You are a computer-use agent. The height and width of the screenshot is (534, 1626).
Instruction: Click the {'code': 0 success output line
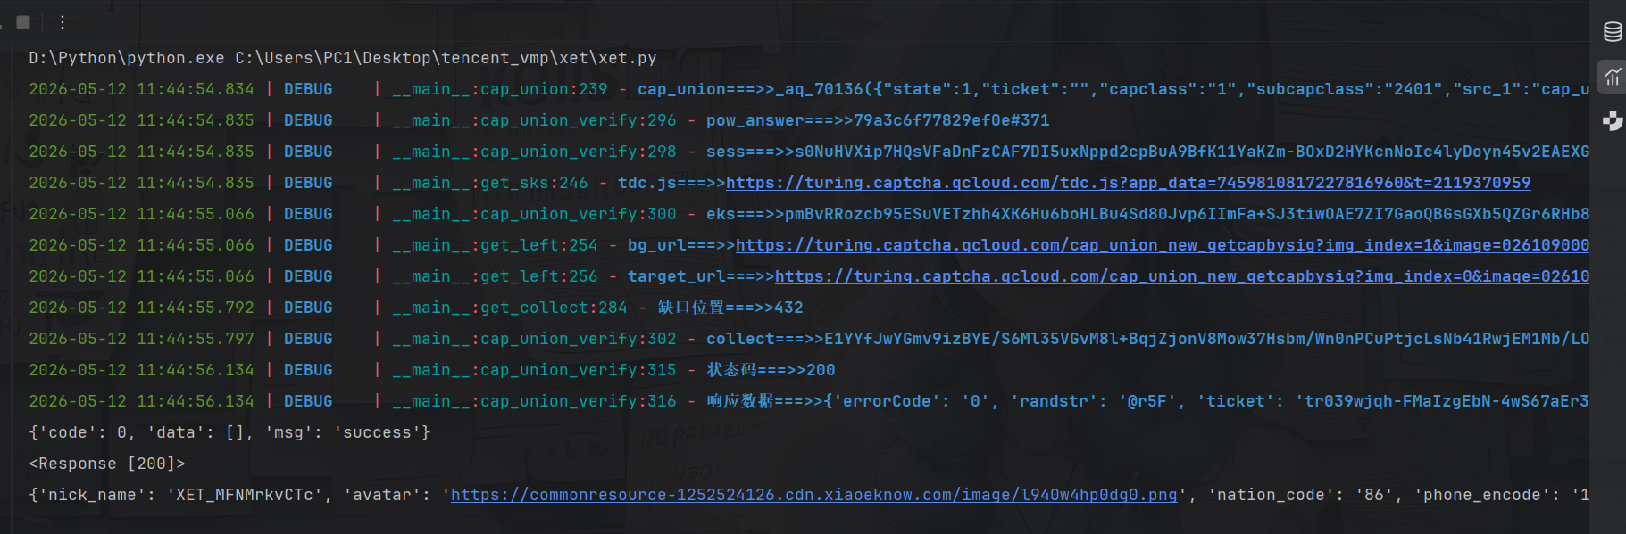coord(229,432)
